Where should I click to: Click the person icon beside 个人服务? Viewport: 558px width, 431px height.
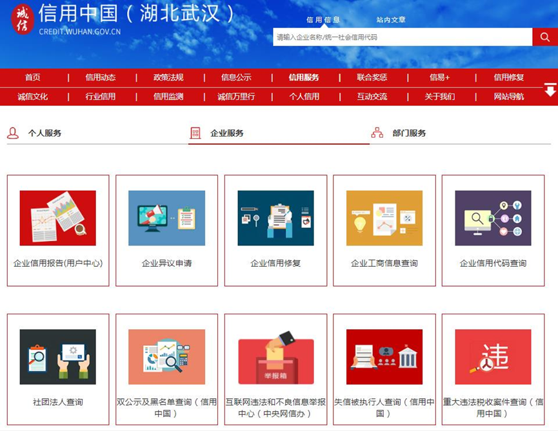[13, 133]
